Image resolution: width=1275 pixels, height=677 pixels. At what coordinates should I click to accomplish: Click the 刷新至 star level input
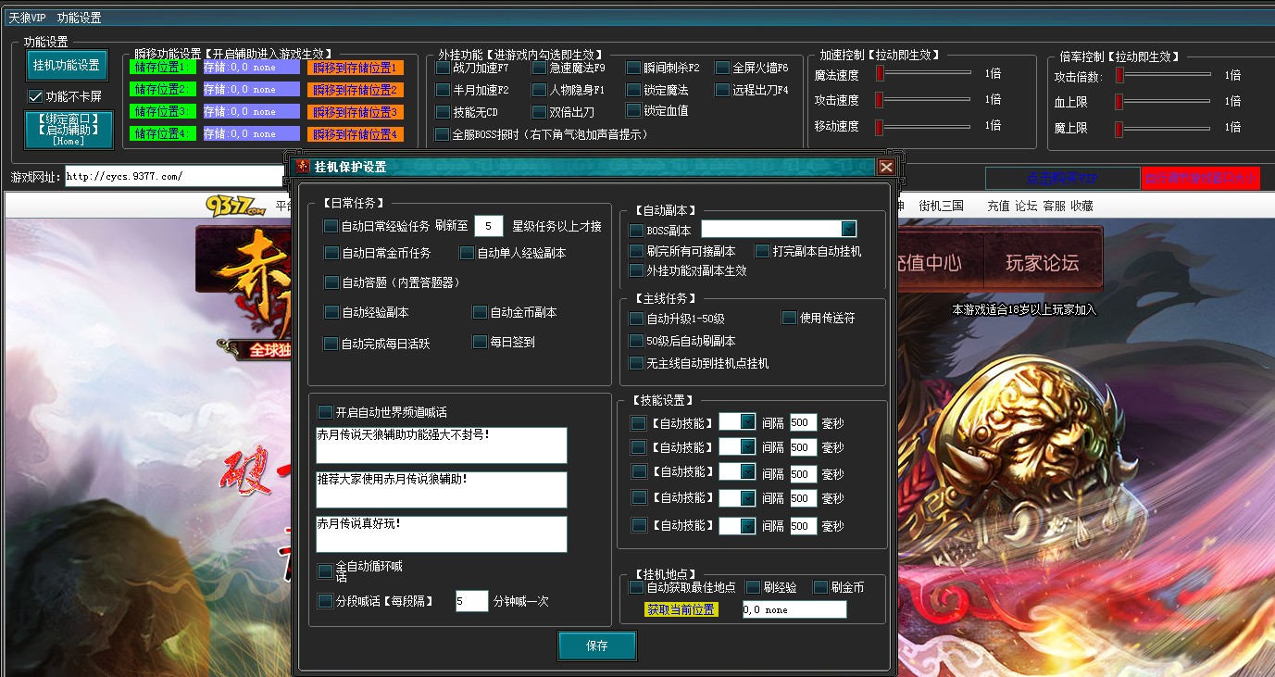[488, 225]
